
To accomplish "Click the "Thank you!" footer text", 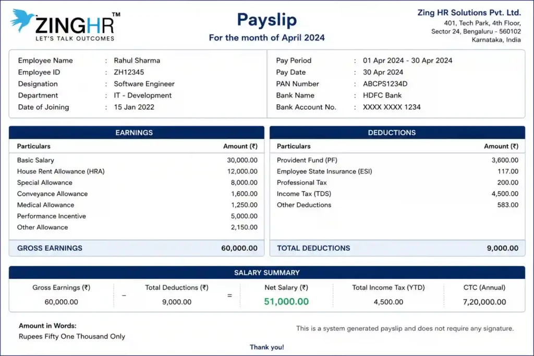I will pos(266,347).
